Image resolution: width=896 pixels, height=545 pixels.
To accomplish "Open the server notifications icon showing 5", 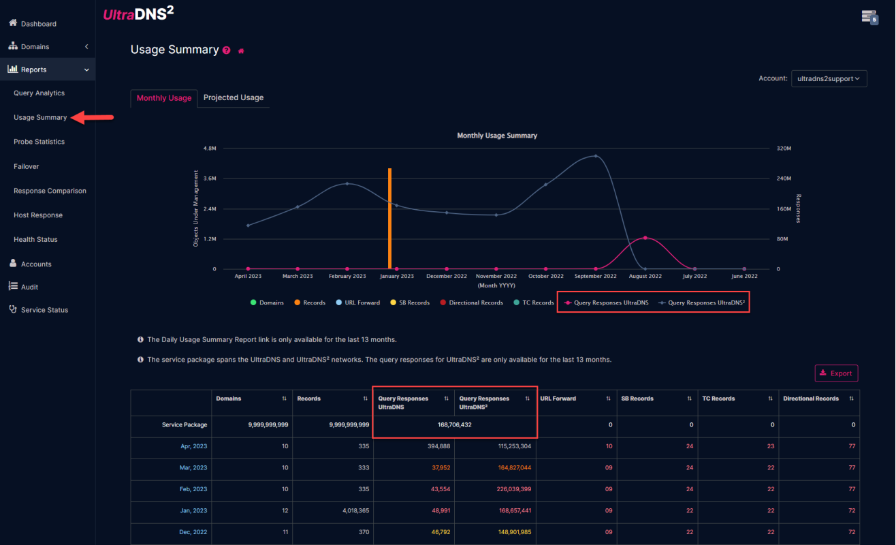I will click(869, 17).
